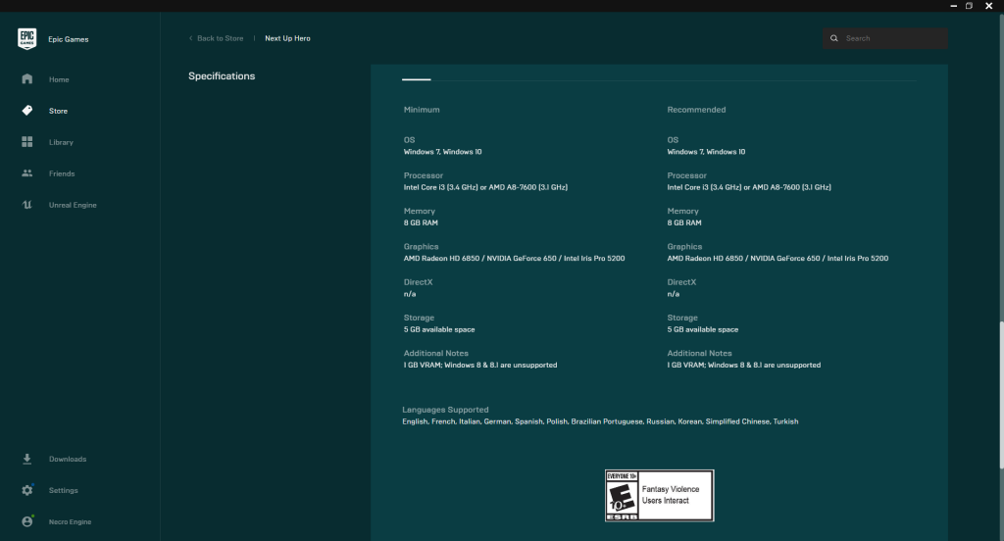The height and width of the screenshot is (541, 1004).
Task: Open the Home menu item
Action: point(59,79)
